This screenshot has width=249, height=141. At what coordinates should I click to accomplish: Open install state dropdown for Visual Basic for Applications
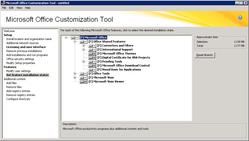click(x=92, y=69)
